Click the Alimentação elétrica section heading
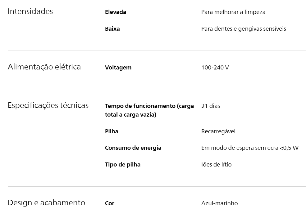Viewport: 306px width, 222px height. click(44, 67)
